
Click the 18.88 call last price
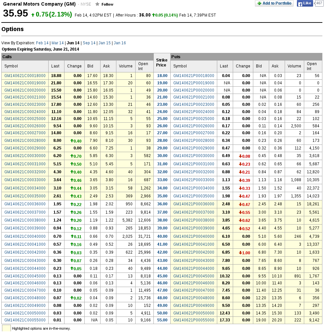tap(56, 76)
